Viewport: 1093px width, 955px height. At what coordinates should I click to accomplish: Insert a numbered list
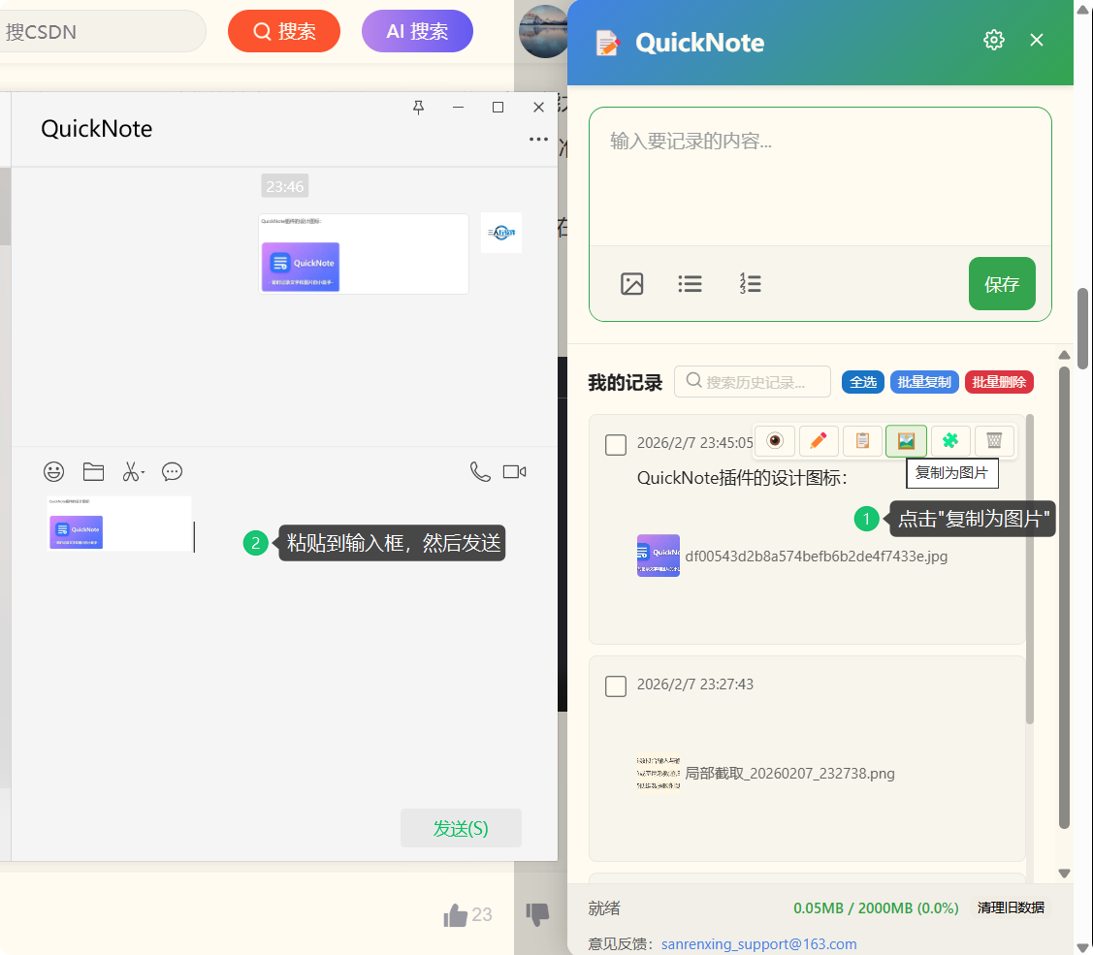[750, 284]
